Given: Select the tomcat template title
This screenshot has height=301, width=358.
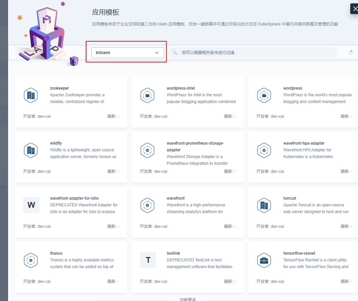Looking at the screenshot, I should pos(289,198).
